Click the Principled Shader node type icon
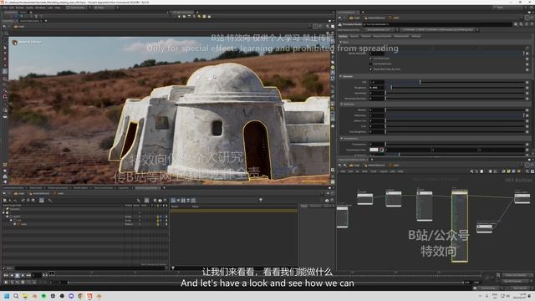 (x=340, y=24)
